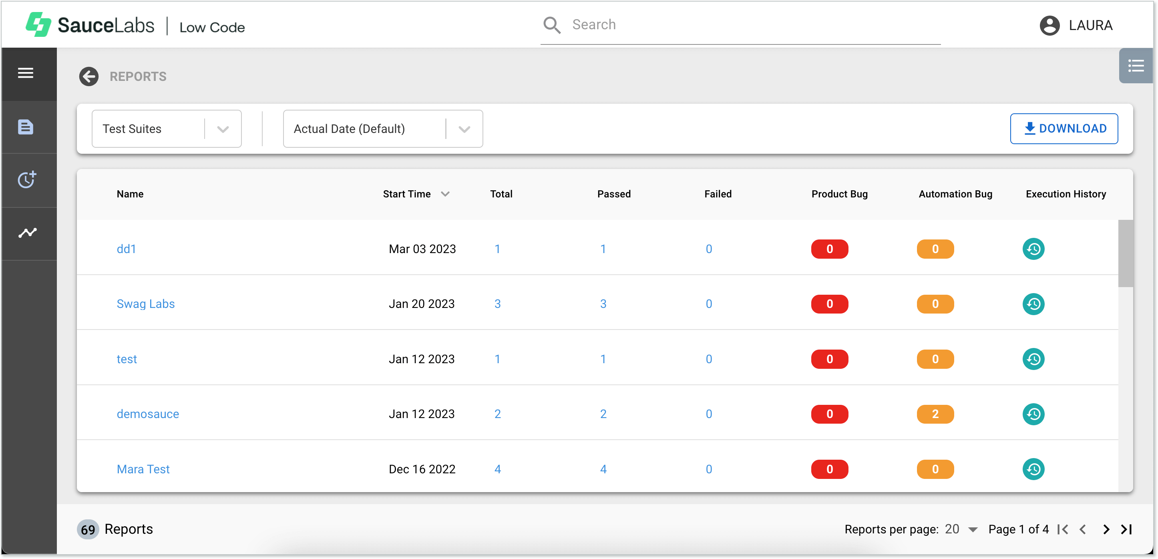Click the Start Time sort toggle arrow
This screenshot has width=1158, height=559.
pos(446,193)
